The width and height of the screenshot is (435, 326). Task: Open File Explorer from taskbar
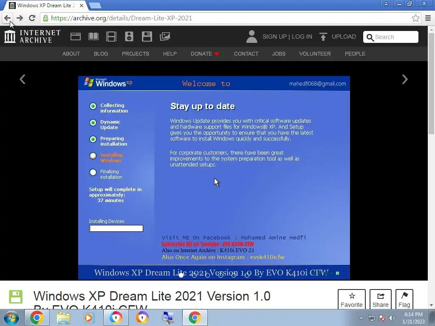pos(63,318)
